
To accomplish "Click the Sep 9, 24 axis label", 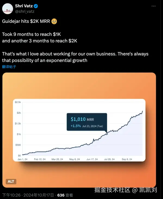I will click(127, 159).
